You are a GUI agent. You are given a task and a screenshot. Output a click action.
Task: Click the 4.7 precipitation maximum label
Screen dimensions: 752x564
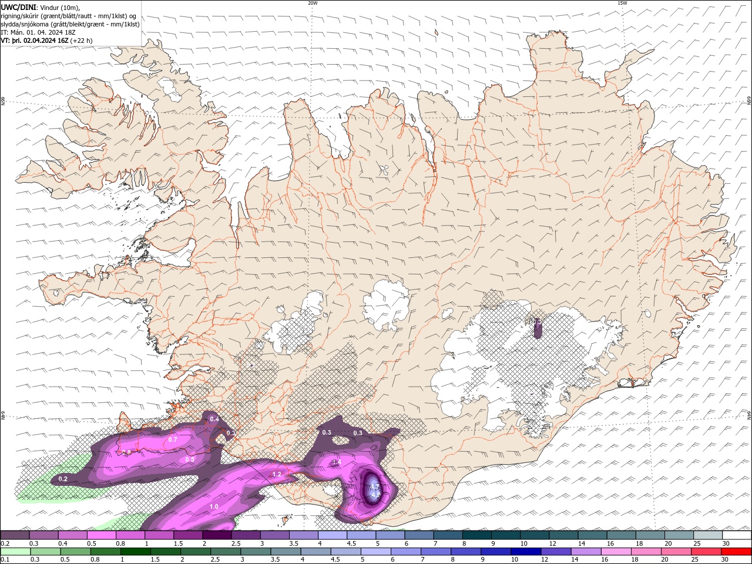pyautogui.click(x=374, y=487)
